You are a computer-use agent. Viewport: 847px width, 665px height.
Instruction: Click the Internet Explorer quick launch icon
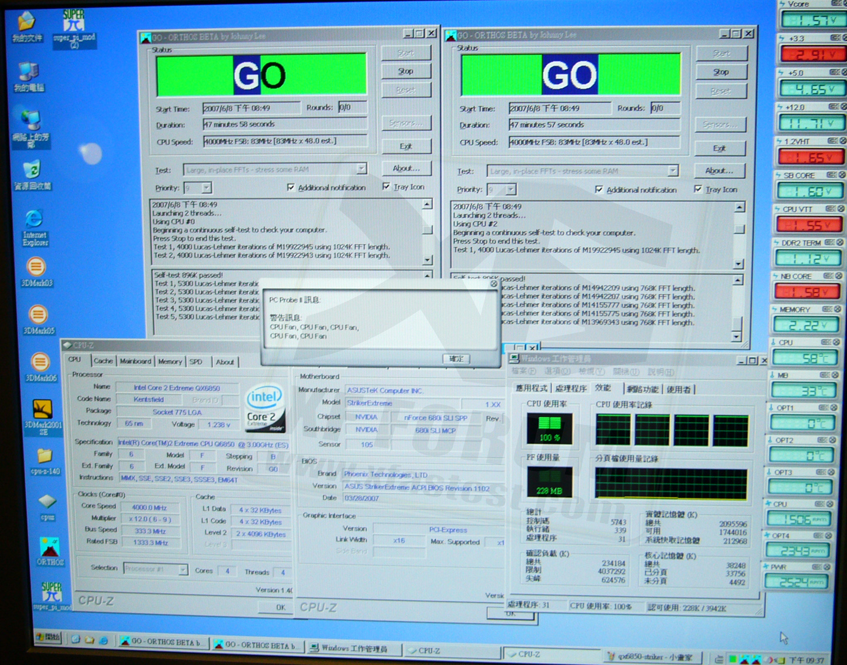(103, 640)
